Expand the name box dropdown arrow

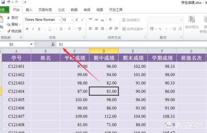click(x=31, y=44)
